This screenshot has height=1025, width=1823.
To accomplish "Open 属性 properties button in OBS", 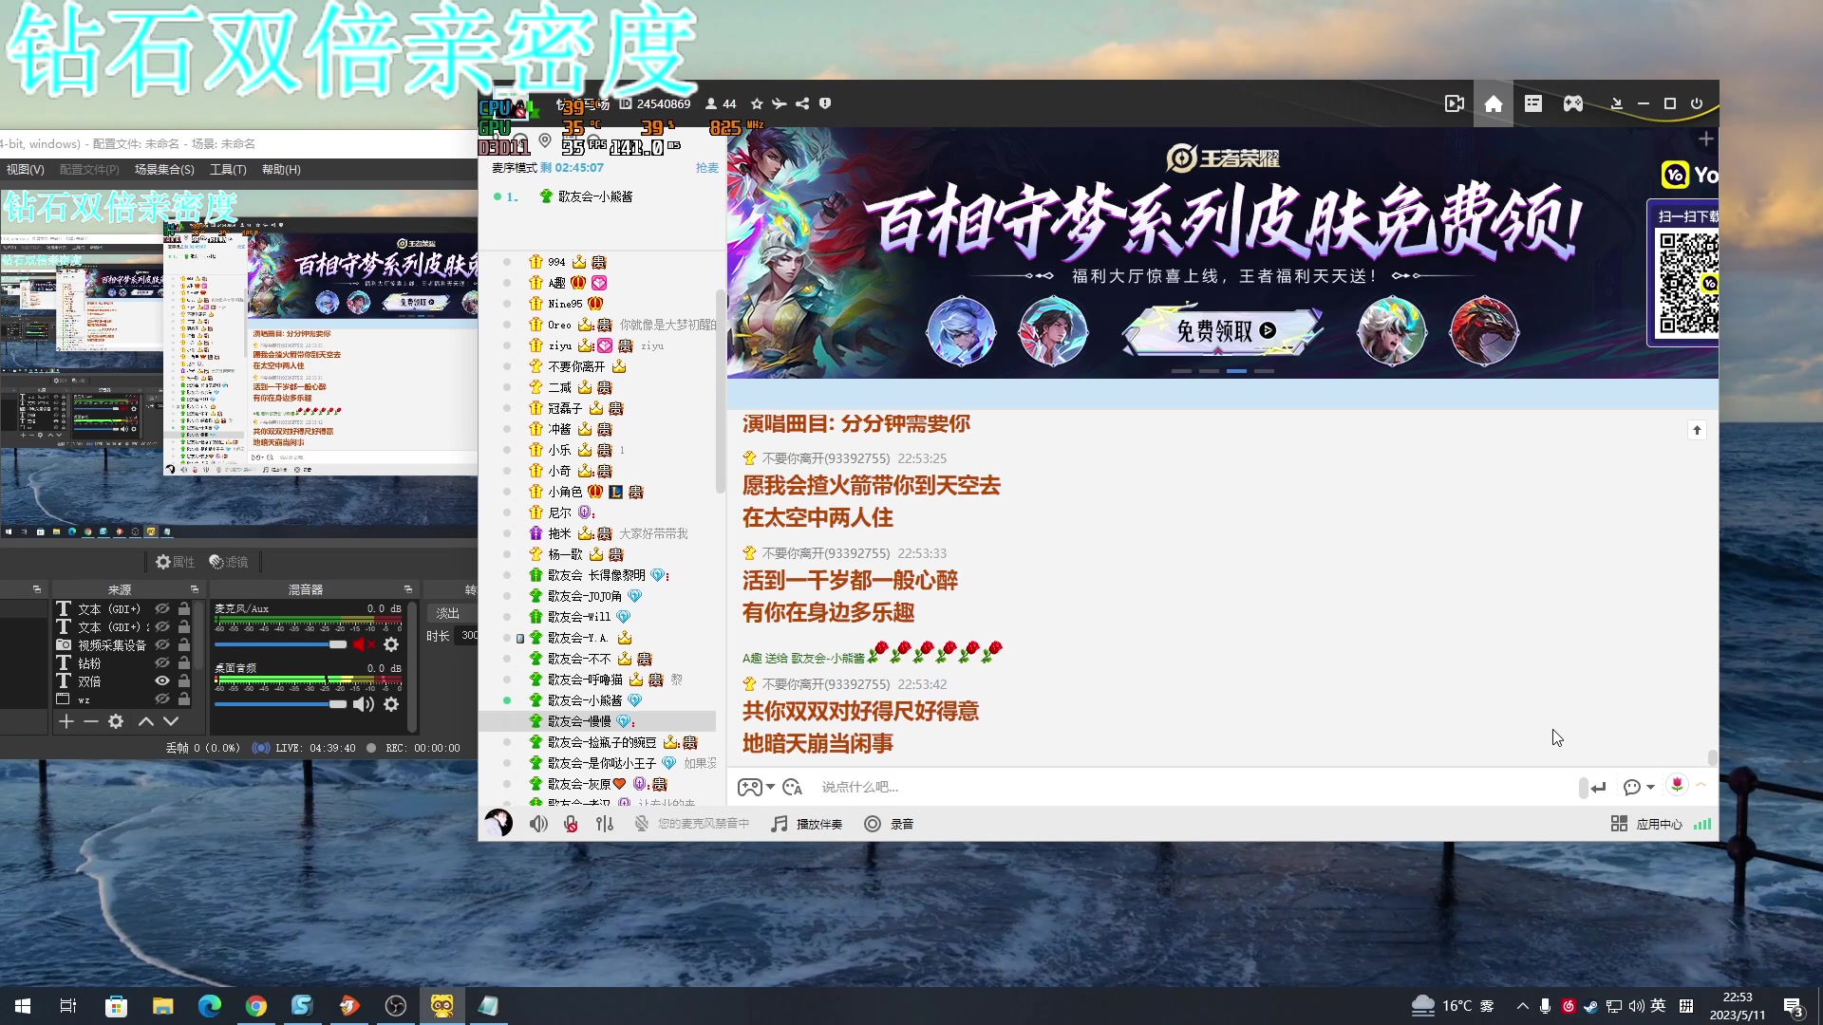I will pyautogui.click(x=175, y=562).
